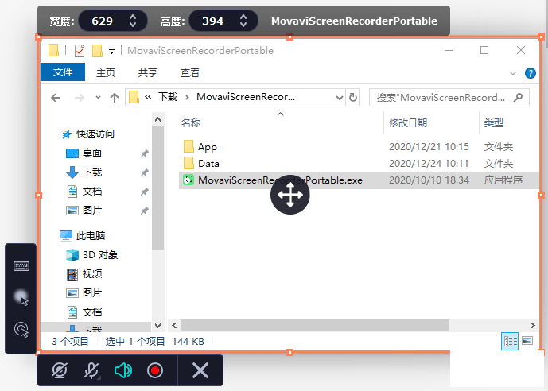The height and width of the screenshot is (391, 548).
Task: Select the App folder
Action: pos(208,147)
